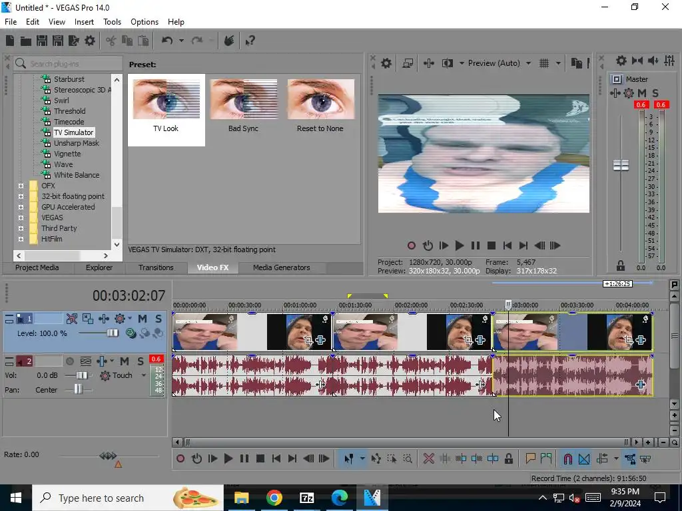Click the Delete red X in the edit toolbar
The height and width of the screenshot is (511, 682).
tap(428, 458)
